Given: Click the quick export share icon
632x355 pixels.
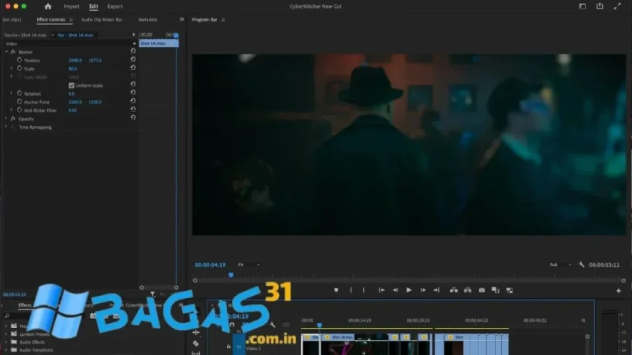Looking at the screenshot, I should coord(600,6).
